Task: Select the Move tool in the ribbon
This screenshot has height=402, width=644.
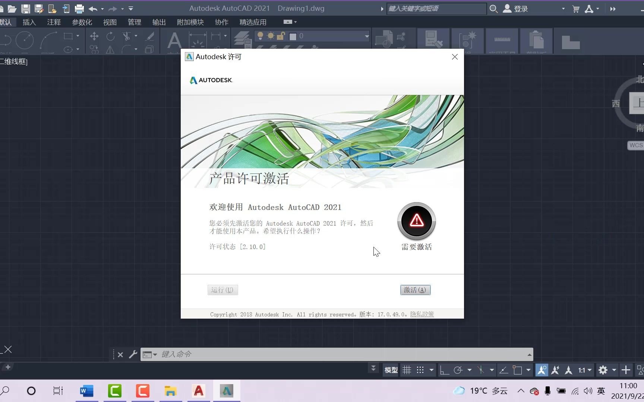Action: (94, 36)
